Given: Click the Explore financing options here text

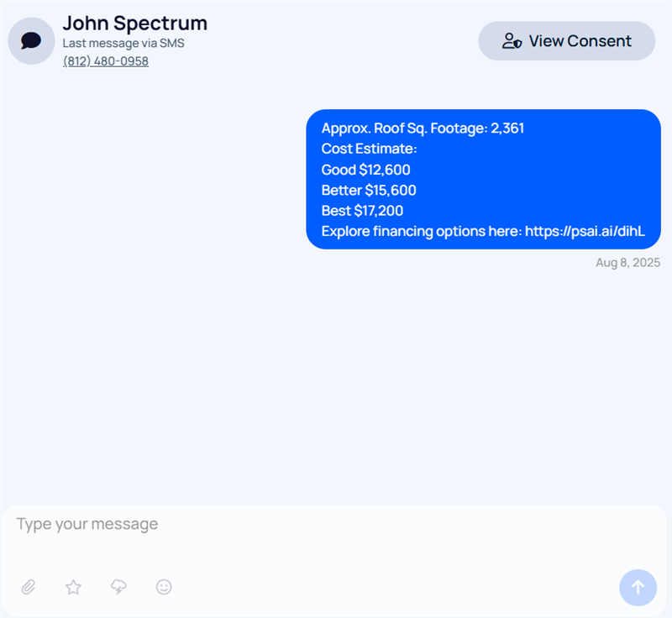Looking at the screenshot, I should (x=422, y=231).
